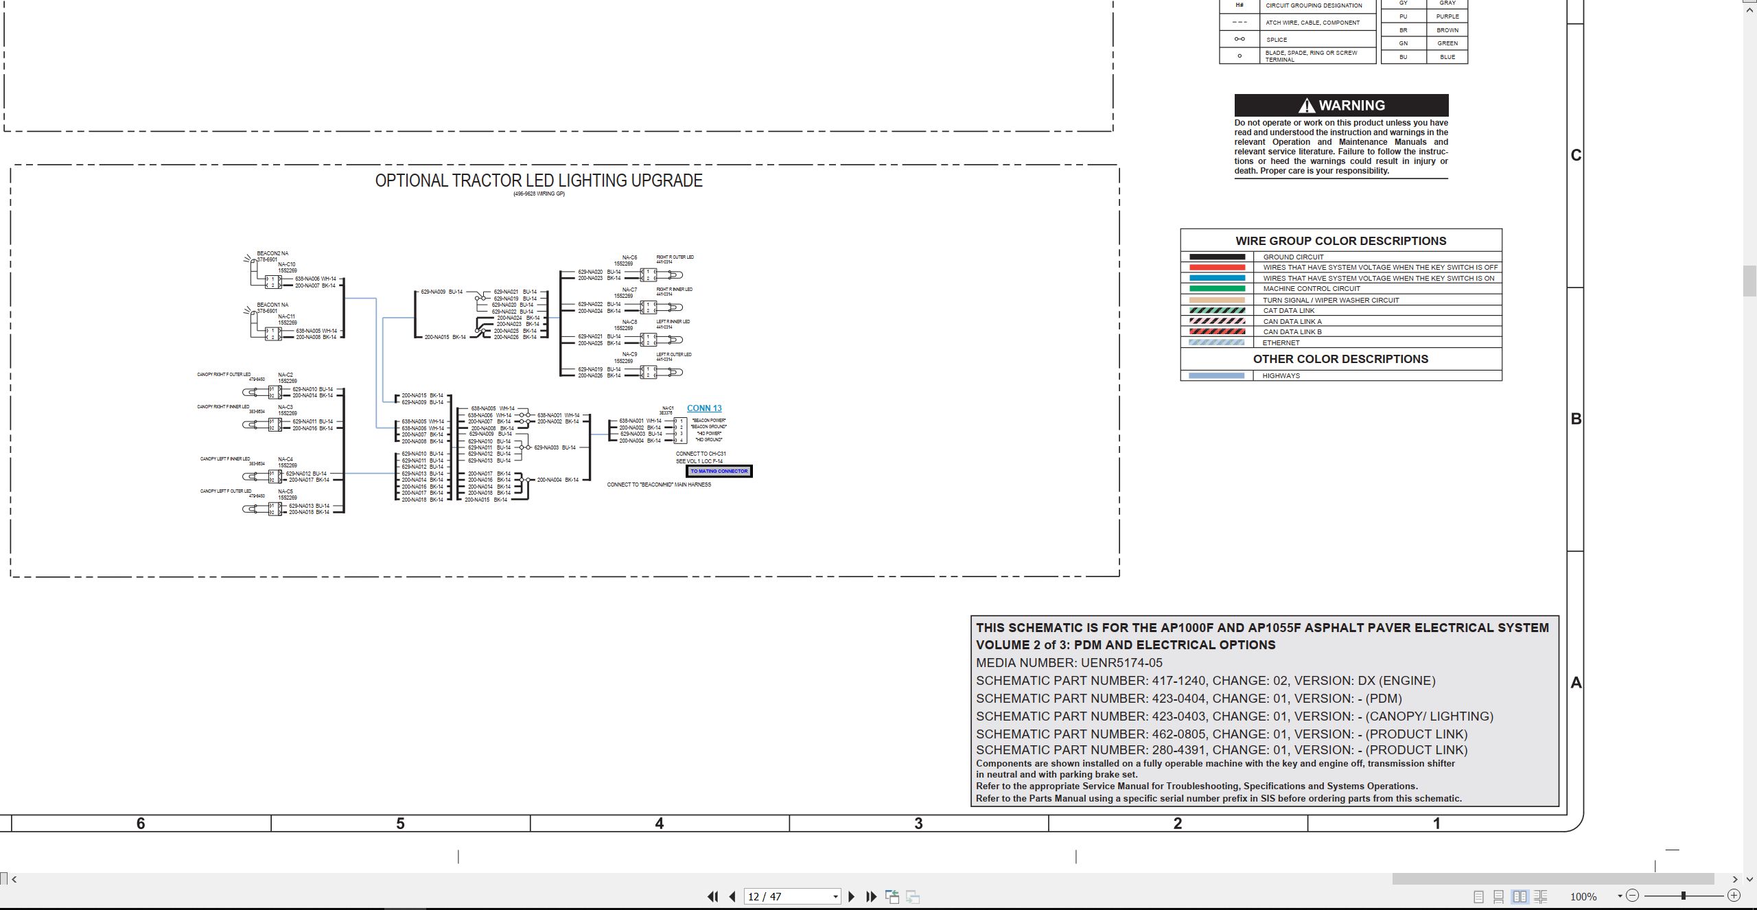This screenshot has width=1757, height=910.
Task: Jump to the last page
Action: pos(872,896)
